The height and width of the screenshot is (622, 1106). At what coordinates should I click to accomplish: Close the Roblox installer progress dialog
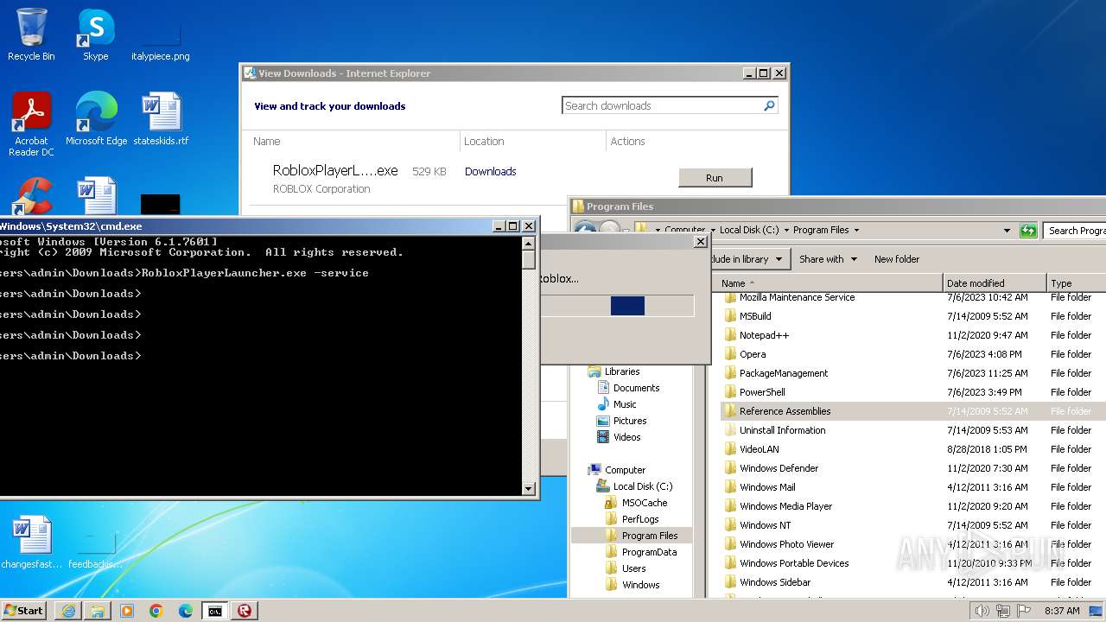pos(701,242)
